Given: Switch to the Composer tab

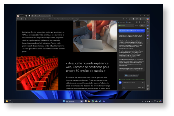Looking at the screenshot, I should pyautogui.click(x=129, y=22).
